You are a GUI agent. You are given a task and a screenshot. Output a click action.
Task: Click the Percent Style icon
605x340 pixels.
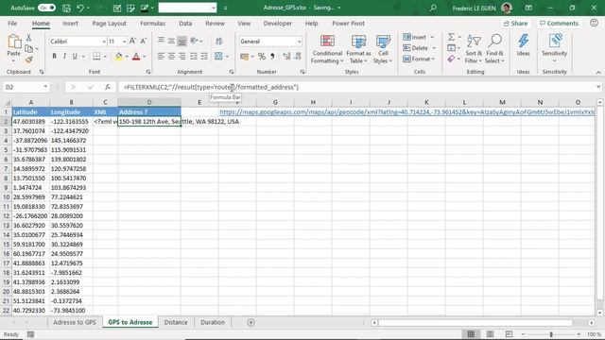click(262, 57)
